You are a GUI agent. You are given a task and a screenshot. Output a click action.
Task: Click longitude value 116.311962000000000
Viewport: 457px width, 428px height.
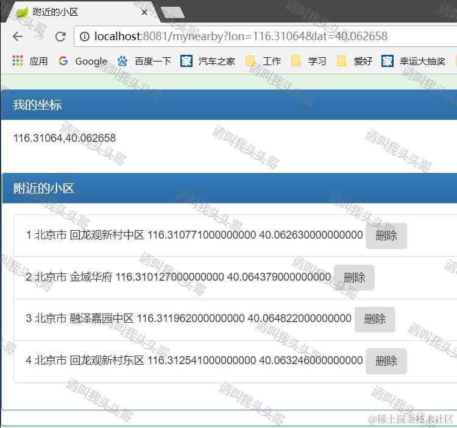point(191,318)
